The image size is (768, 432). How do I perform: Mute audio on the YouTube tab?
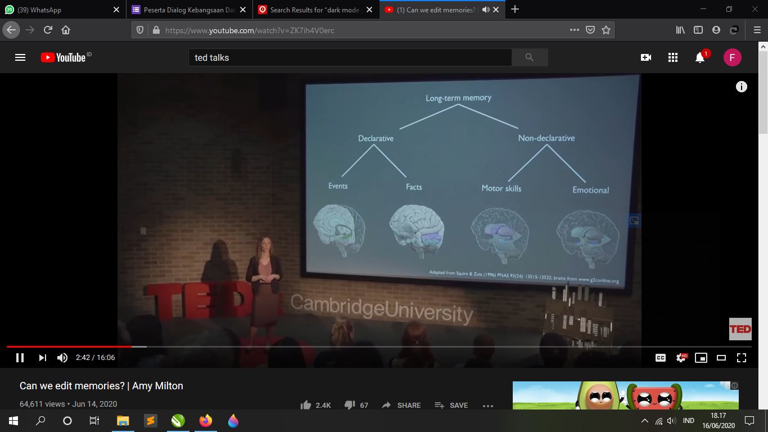[x=486, y=10]
